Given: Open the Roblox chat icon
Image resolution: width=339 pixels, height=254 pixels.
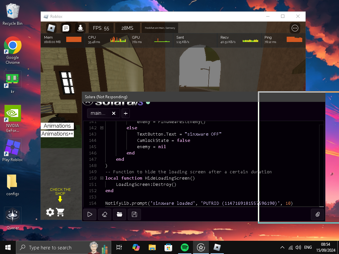Looking at the screenshot, I should (x=66, y=28).
